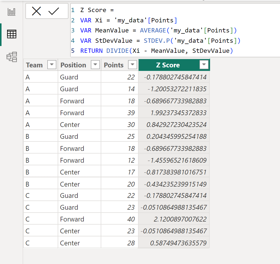280x264 pixels.
Task: Select the Team column header
Action: coord(34,65)
